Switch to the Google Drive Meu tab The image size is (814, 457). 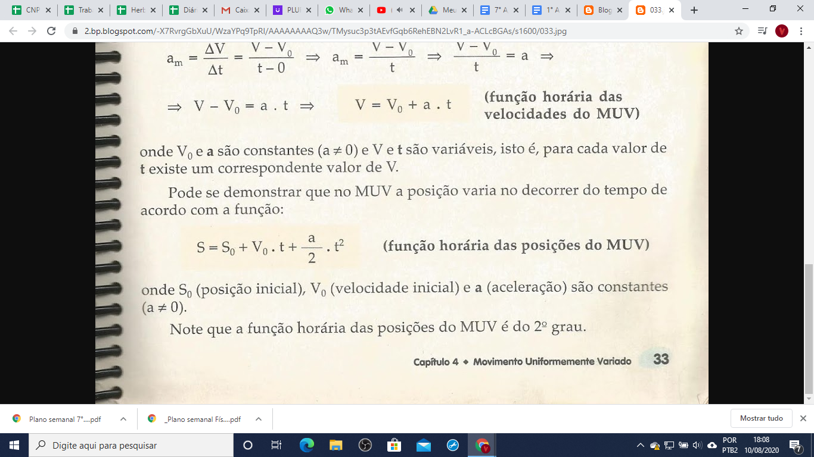[x=448, y=10]
